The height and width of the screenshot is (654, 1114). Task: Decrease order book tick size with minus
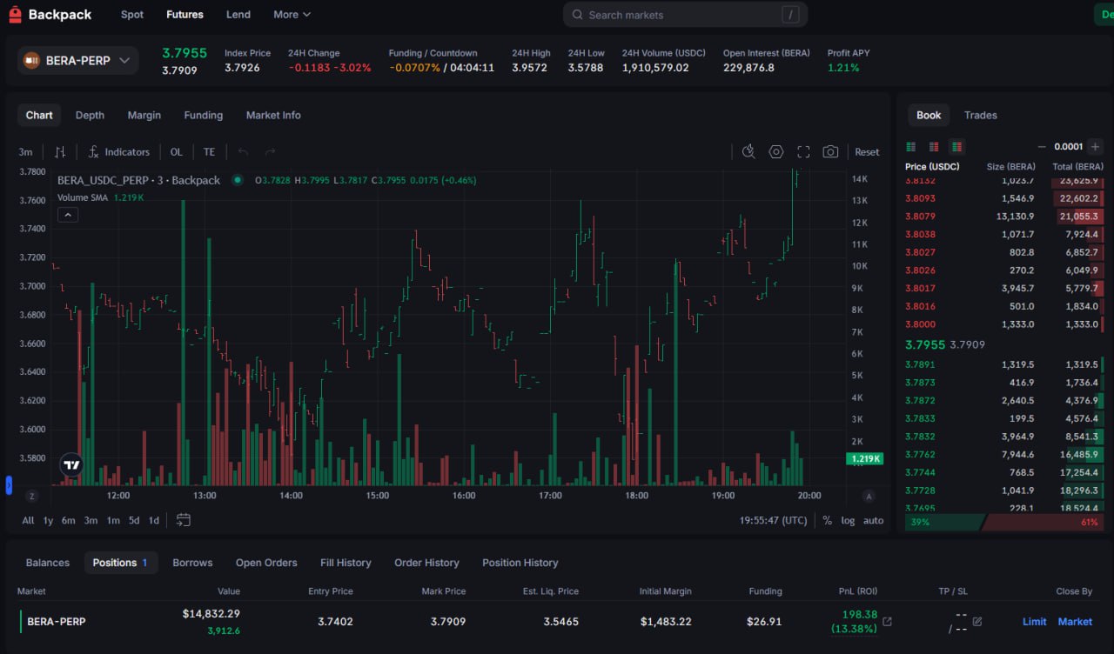click(x=1042, y=147)
